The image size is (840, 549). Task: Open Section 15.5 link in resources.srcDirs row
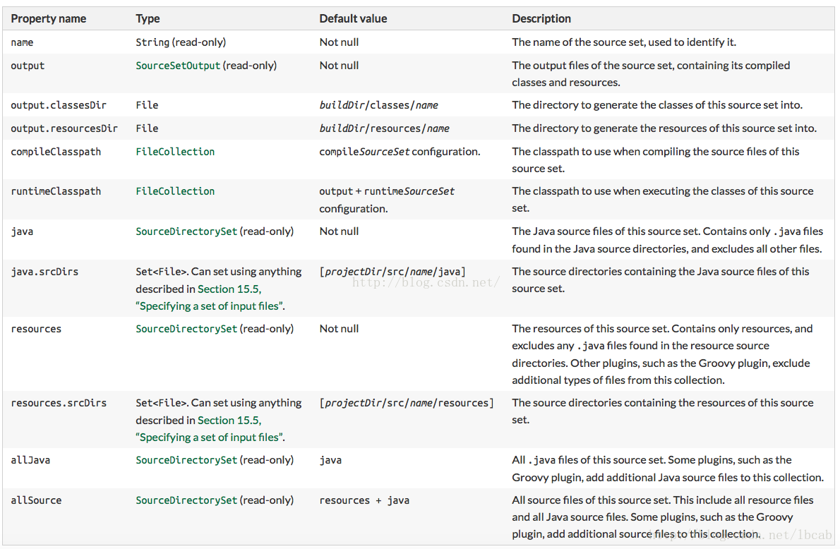[x=229, y=420]
